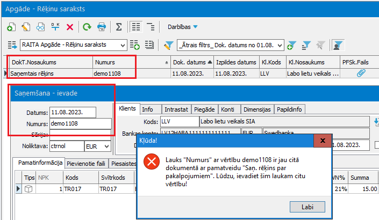The height and width of the screenshot is (220, 379).
Task: Click the greyed clear filter icon
Action: pyautogui.click(x=320, y=45)
